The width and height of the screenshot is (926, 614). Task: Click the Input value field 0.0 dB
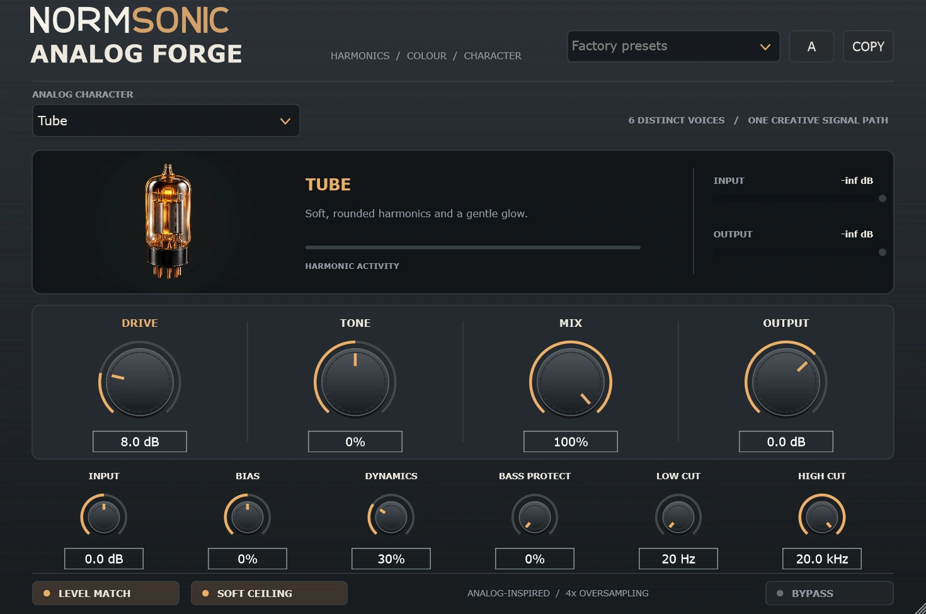pos(104,559)
